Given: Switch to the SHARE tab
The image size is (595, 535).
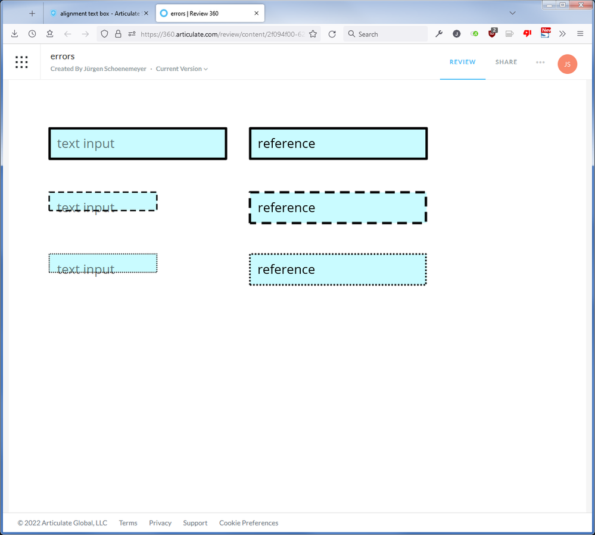Looking at the screenshot, I should tap(506, 62).
